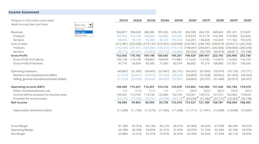Click the 108,949 operating income cell

click(x=122, y=87)
